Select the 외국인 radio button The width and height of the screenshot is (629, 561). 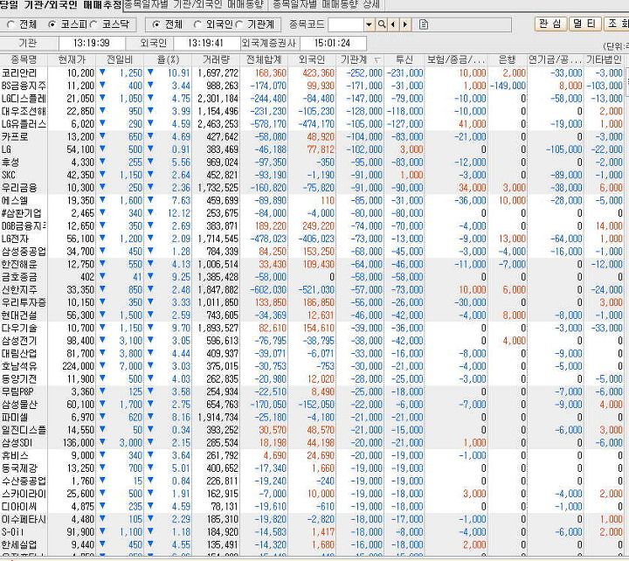(x=197, y=24)
